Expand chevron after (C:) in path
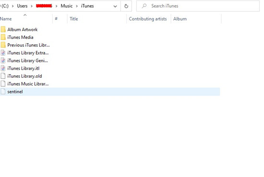The image size is (264, 177). 12,6
